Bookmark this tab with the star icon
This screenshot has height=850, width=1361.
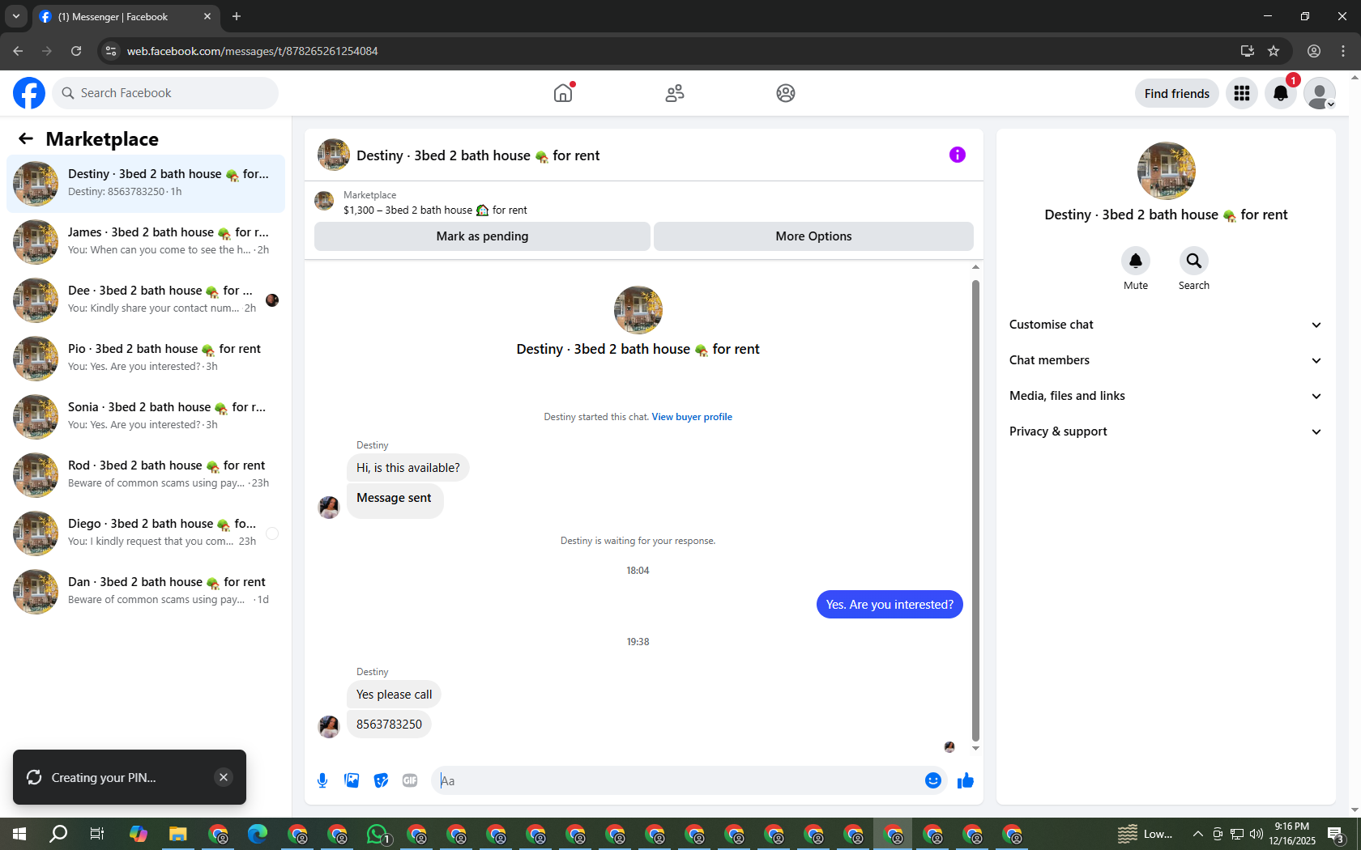[1274, 51]
